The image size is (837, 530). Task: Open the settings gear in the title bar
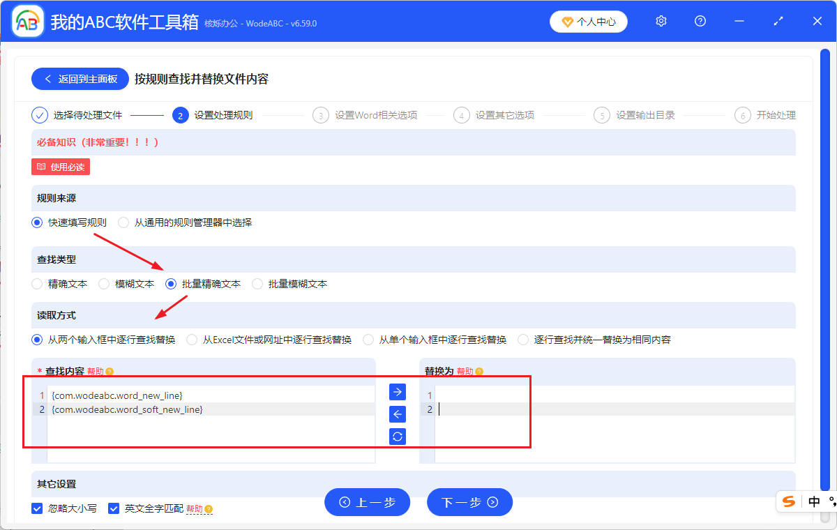(661, 21)
